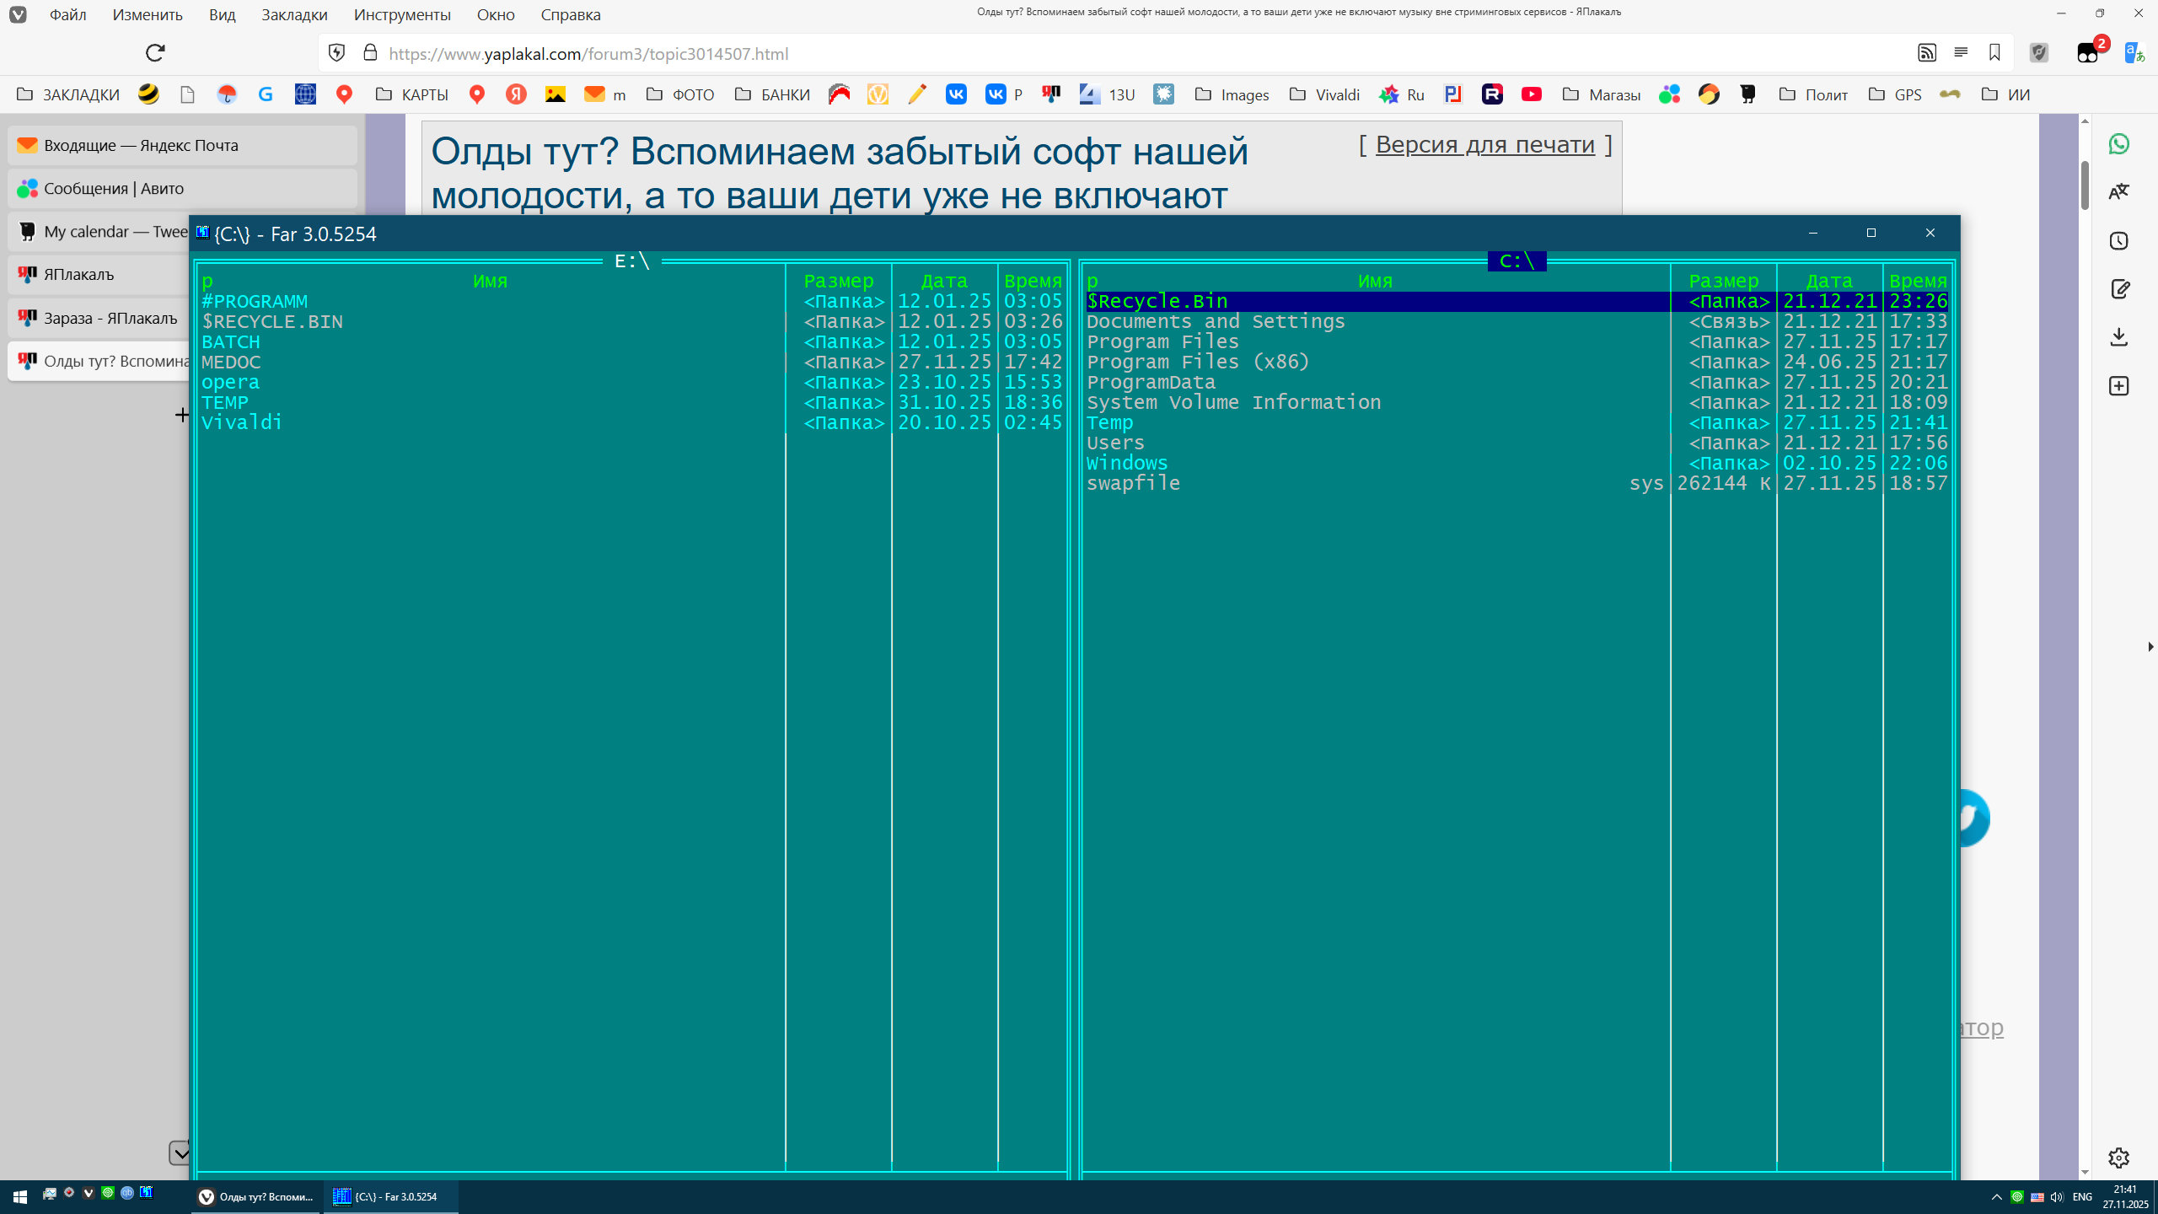Viewport: 2158px width, 1214px height.
Task: Open the translate extension icon in the toolbar
Action: click(2134, 53)
